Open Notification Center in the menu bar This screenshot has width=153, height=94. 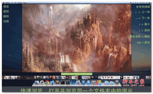tap(149, 3)
